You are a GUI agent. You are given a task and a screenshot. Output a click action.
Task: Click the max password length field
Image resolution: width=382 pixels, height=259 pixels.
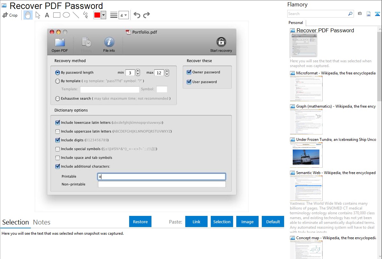(x=159, y=73)
